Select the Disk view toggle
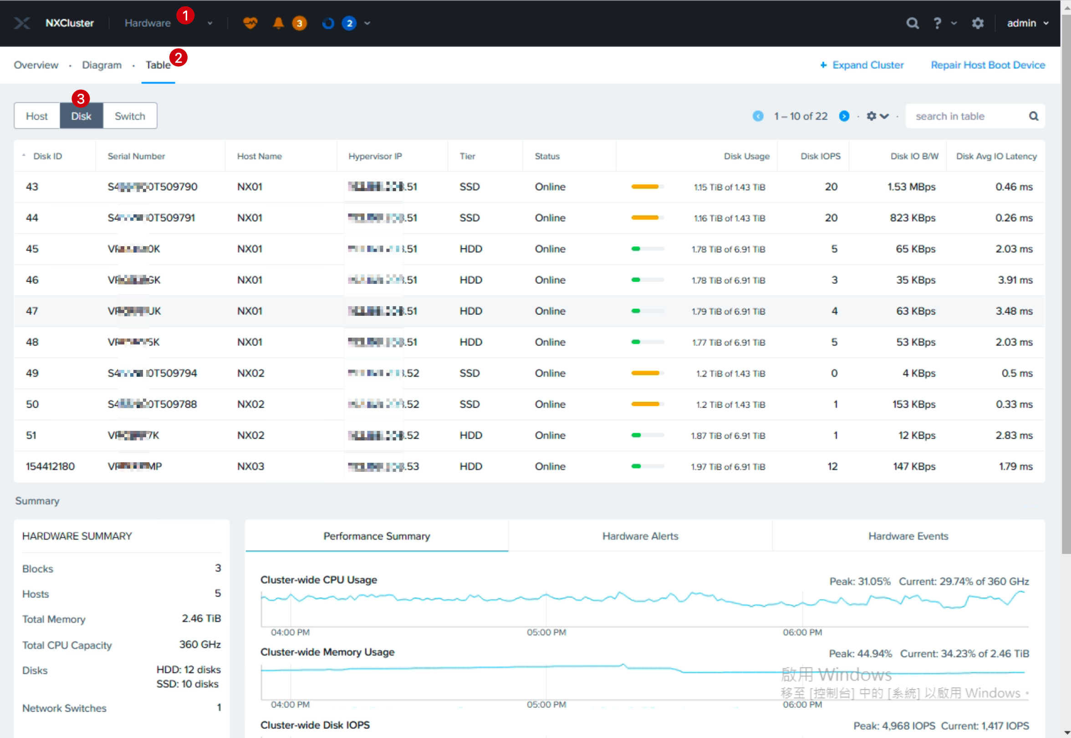 point(82,116)
